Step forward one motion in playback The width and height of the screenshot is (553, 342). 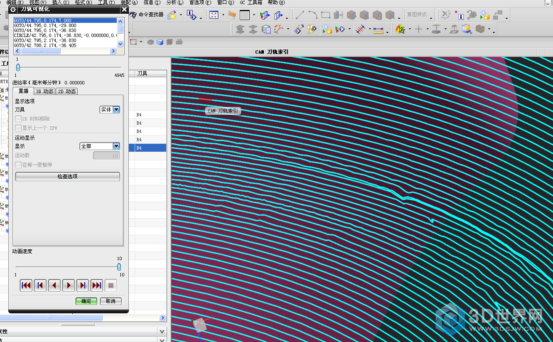pyautogui.click(x=83, y=285)
